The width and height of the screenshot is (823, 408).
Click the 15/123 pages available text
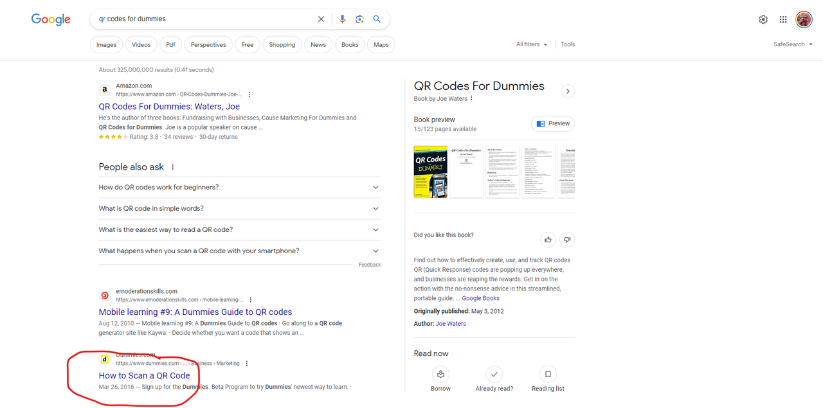(x=446, y=129)
